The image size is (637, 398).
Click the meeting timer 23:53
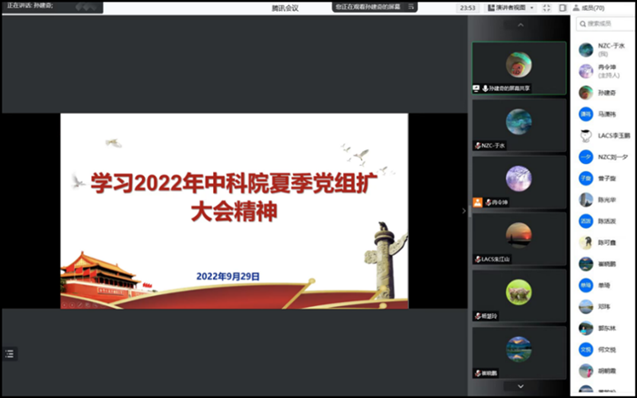tap(468, 7)
